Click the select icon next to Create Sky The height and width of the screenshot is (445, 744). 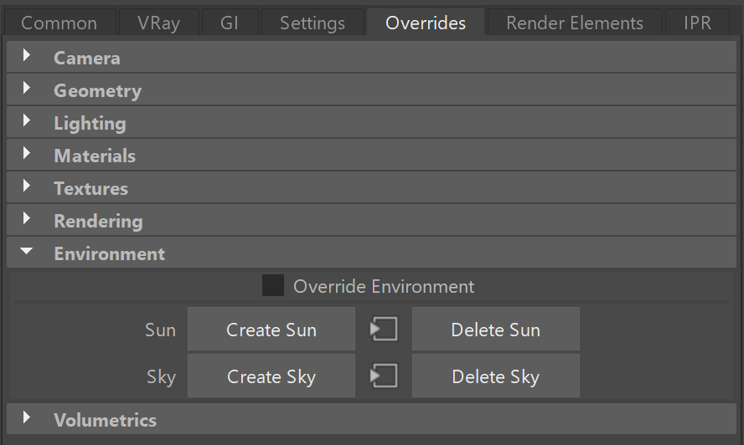click(x=384, y=376)
